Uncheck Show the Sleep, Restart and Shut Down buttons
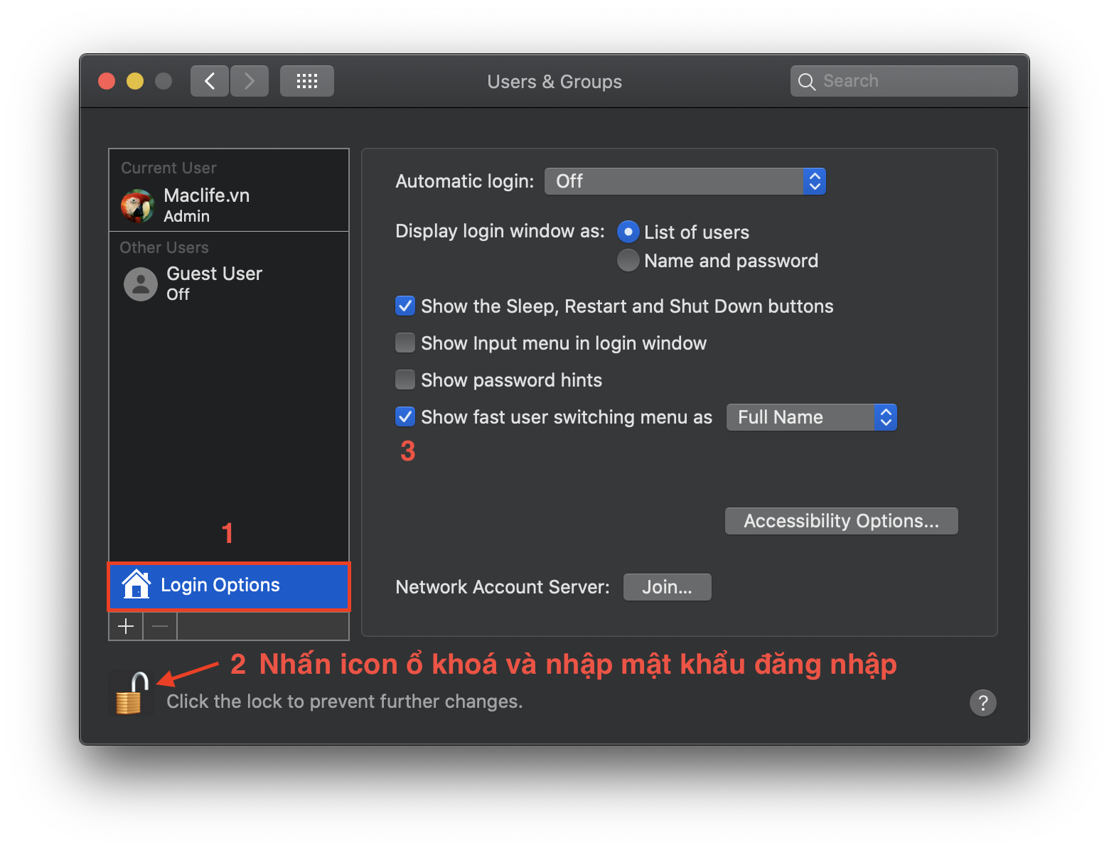The image size is (1109, 850). (x=405, y=306)
